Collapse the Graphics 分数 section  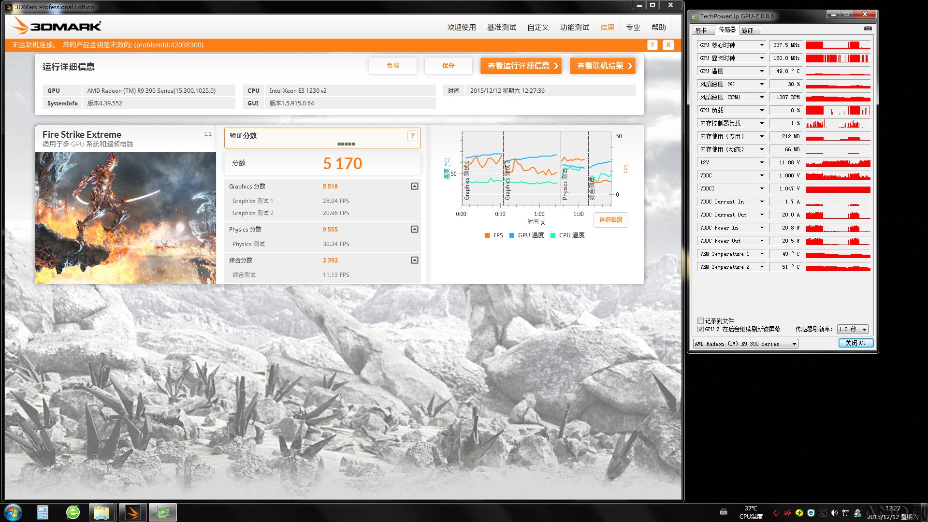pos(414,186)
